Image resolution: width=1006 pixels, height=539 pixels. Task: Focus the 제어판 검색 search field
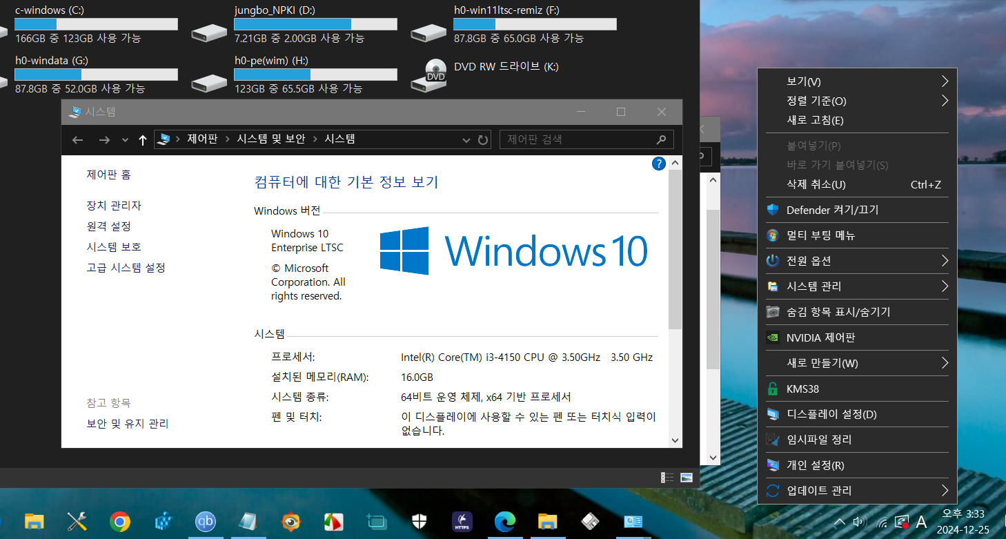[x=586, y=139]
